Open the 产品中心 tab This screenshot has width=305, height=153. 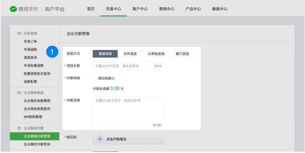point(193,9)
